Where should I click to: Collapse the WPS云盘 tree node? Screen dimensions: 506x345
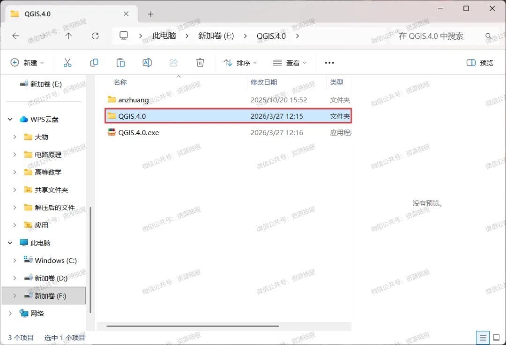click(10, 119)
